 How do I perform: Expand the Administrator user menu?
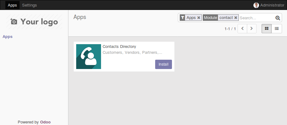point(269,5)
